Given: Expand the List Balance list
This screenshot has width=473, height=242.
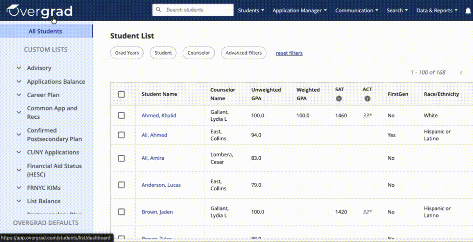Looking at the screenshot, I should click(19, 201).
